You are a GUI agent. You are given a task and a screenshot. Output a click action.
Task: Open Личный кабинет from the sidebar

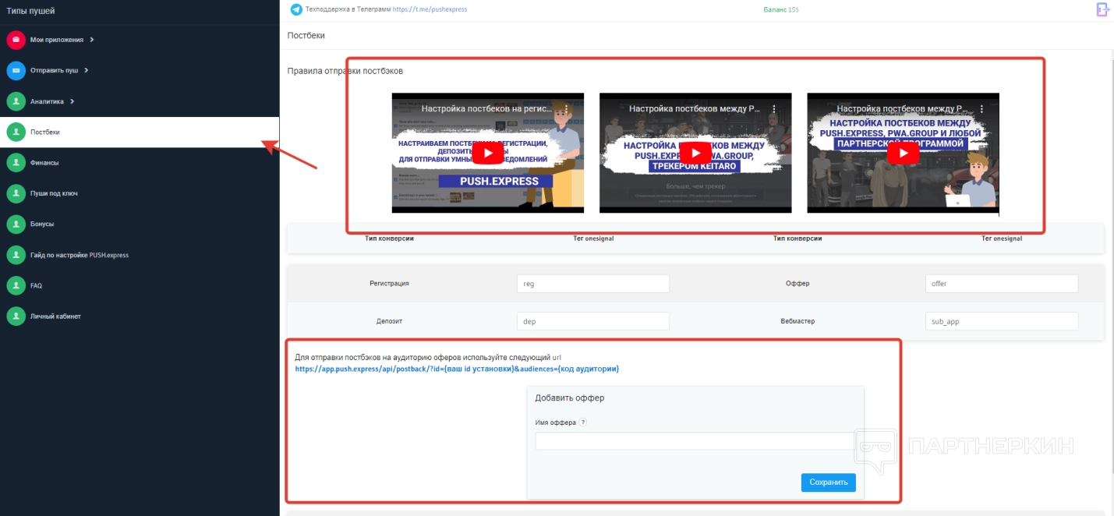point(55,316)
